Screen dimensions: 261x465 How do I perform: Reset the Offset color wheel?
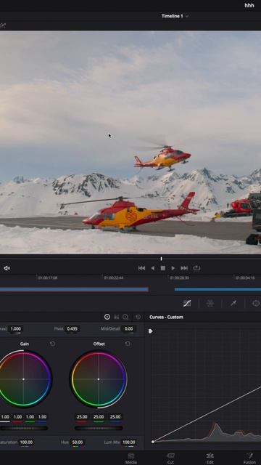128,344
